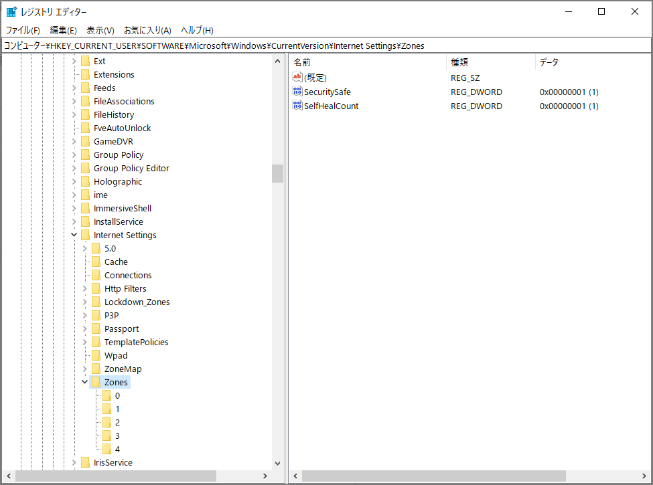Click the (既定) string value icon
Screen dimensions: 653x485
coord(297,77)
